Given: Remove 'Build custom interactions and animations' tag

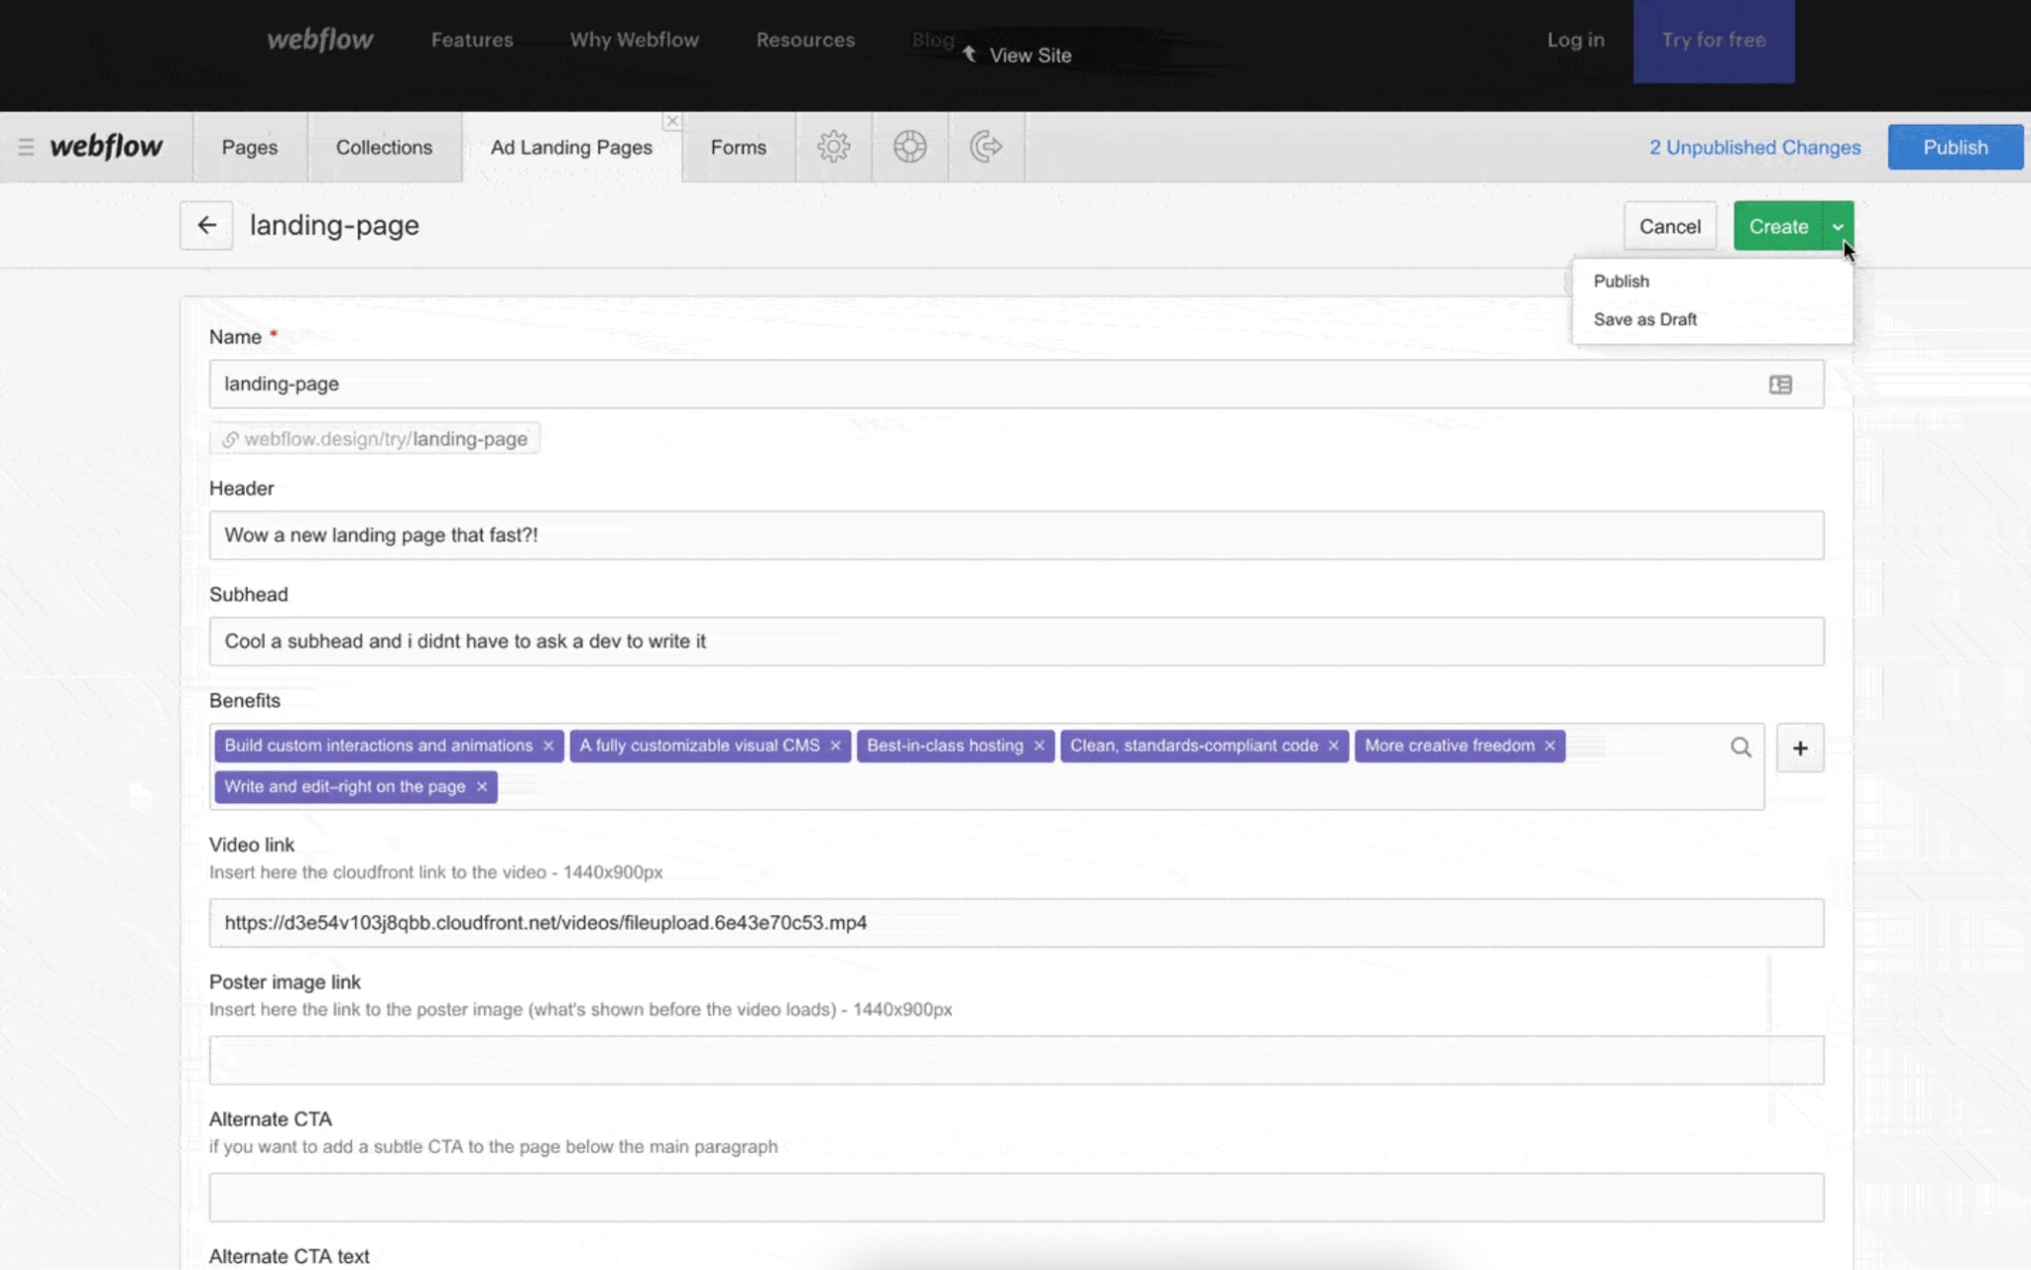Looking at the screenshot, I should tap(548, 746).
